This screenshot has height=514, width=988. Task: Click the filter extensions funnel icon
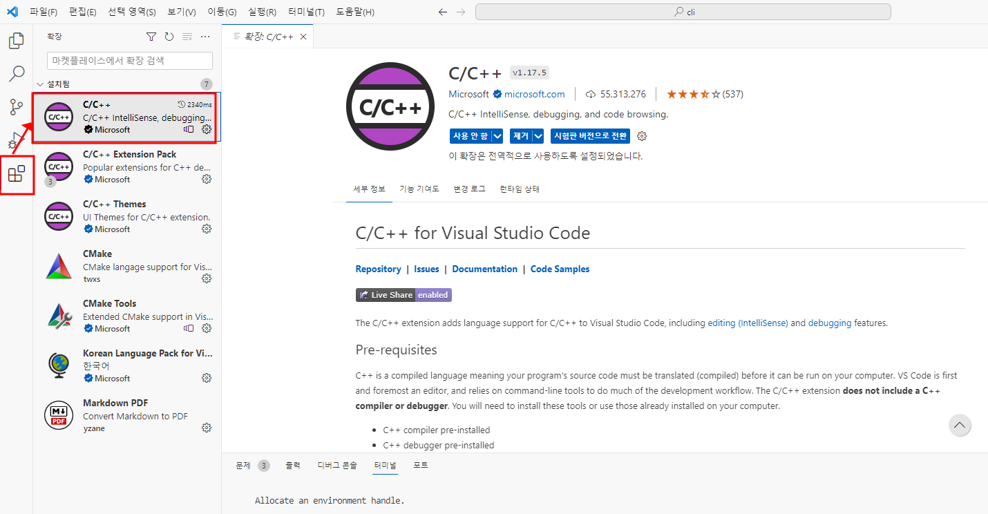(151, 37)
